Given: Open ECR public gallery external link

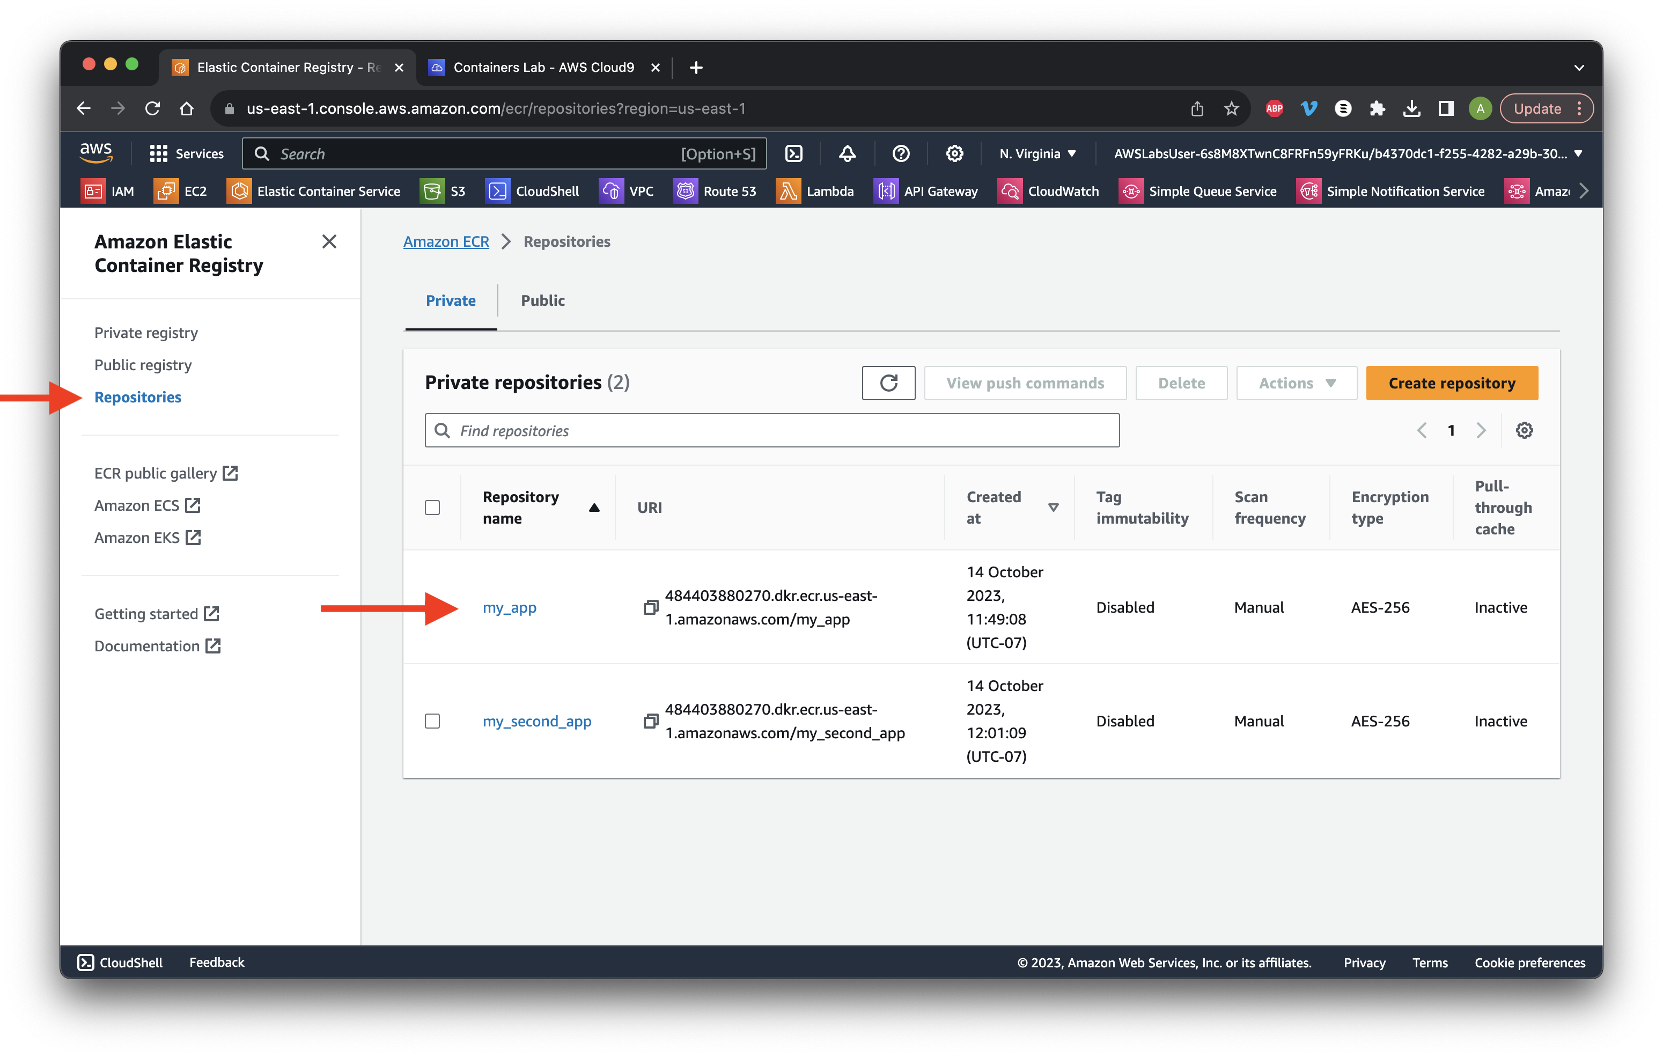Looking at the screenshot, I should coord(166,473).
